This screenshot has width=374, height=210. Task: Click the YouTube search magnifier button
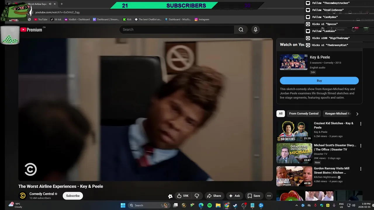click(241, 29)
